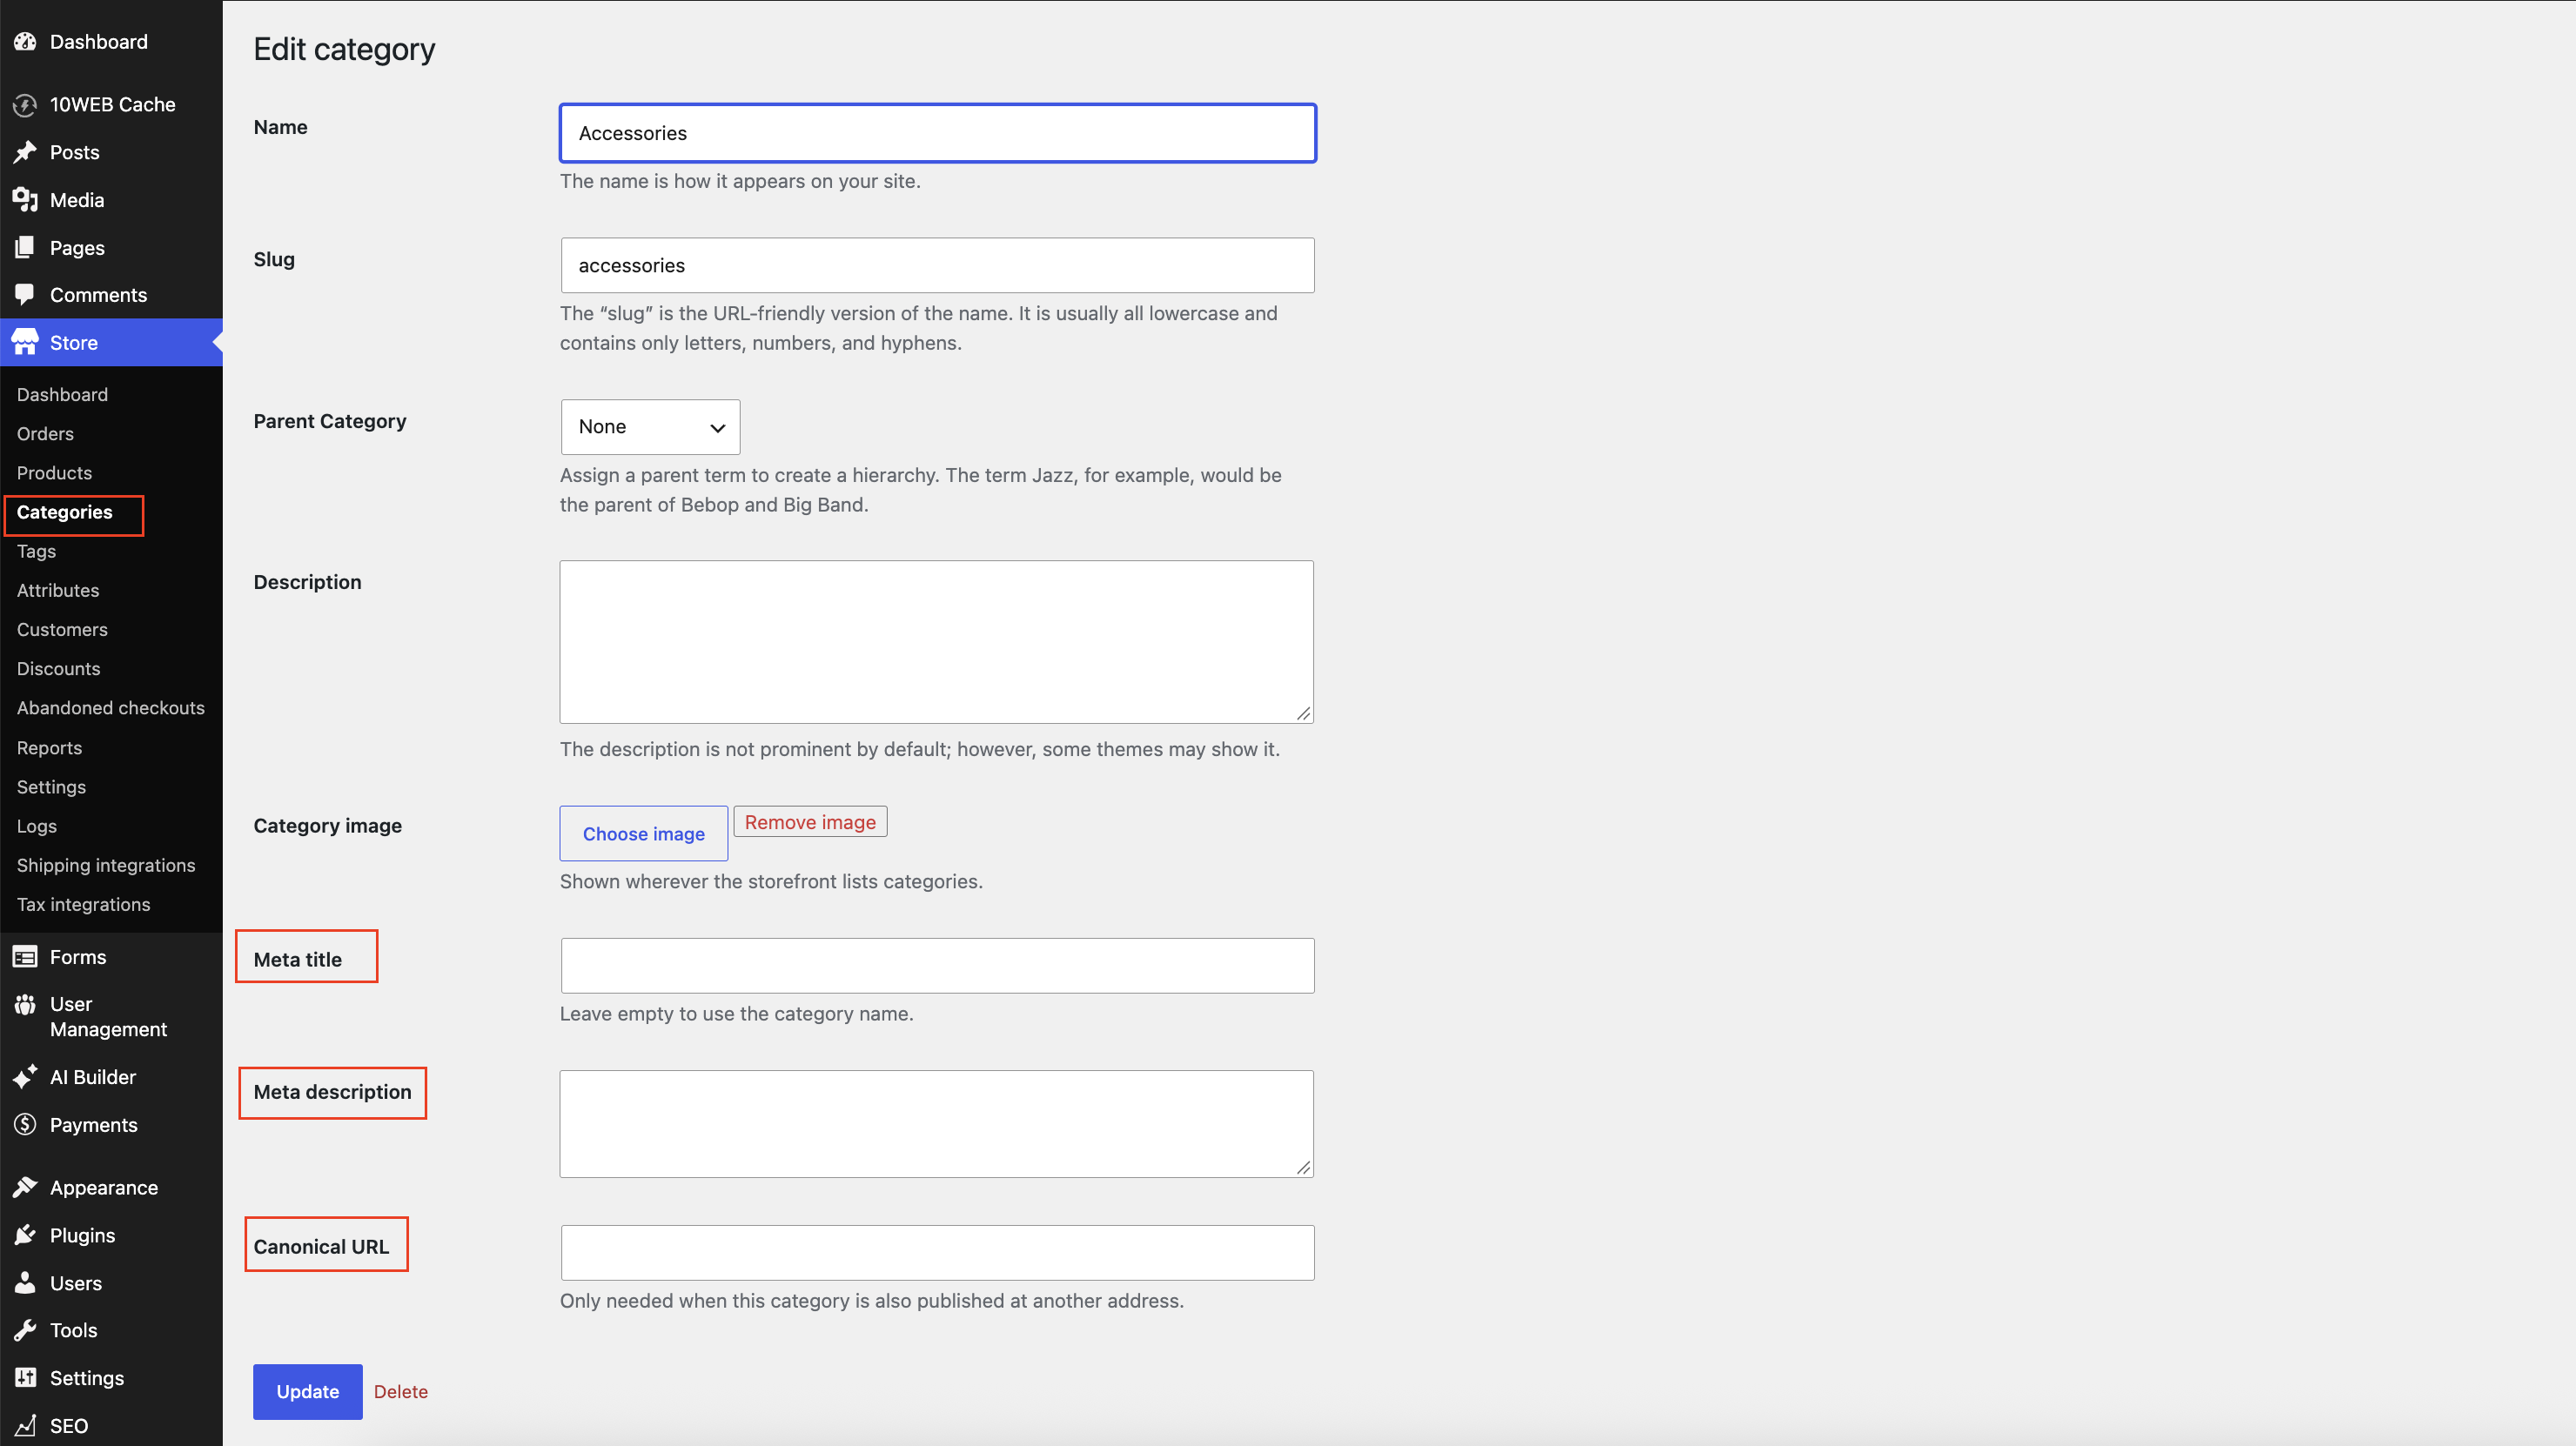Open the Logs submenu item
Screen dimensions: 2576x1446
36,826
